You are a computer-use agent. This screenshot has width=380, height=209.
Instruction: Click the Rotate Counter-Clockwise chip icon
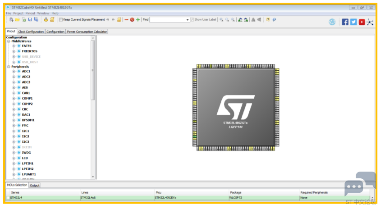coord(246,20)
